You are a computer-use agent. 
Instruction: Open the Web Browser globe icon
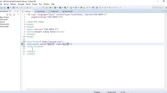93,7
